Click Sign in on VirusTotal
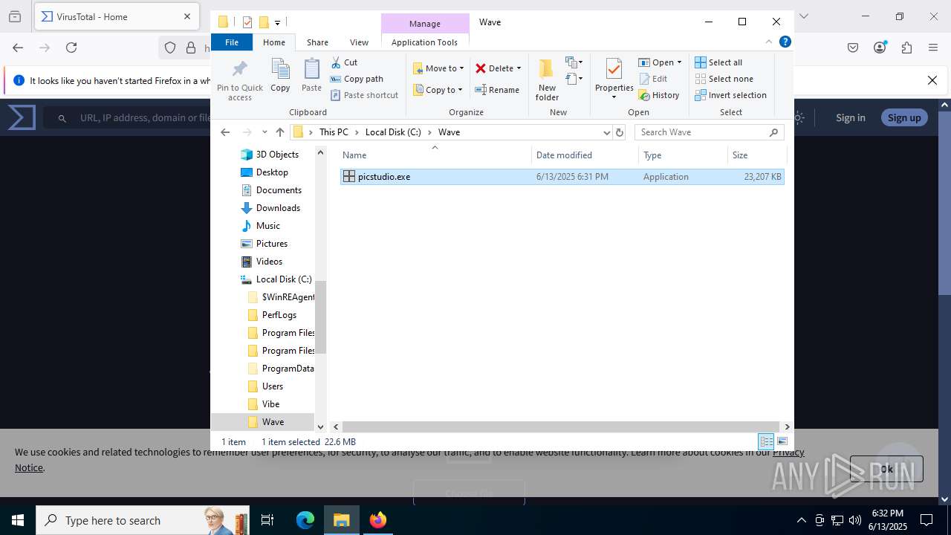The width and height of the screenshot is (951, 535). (850, 117)
